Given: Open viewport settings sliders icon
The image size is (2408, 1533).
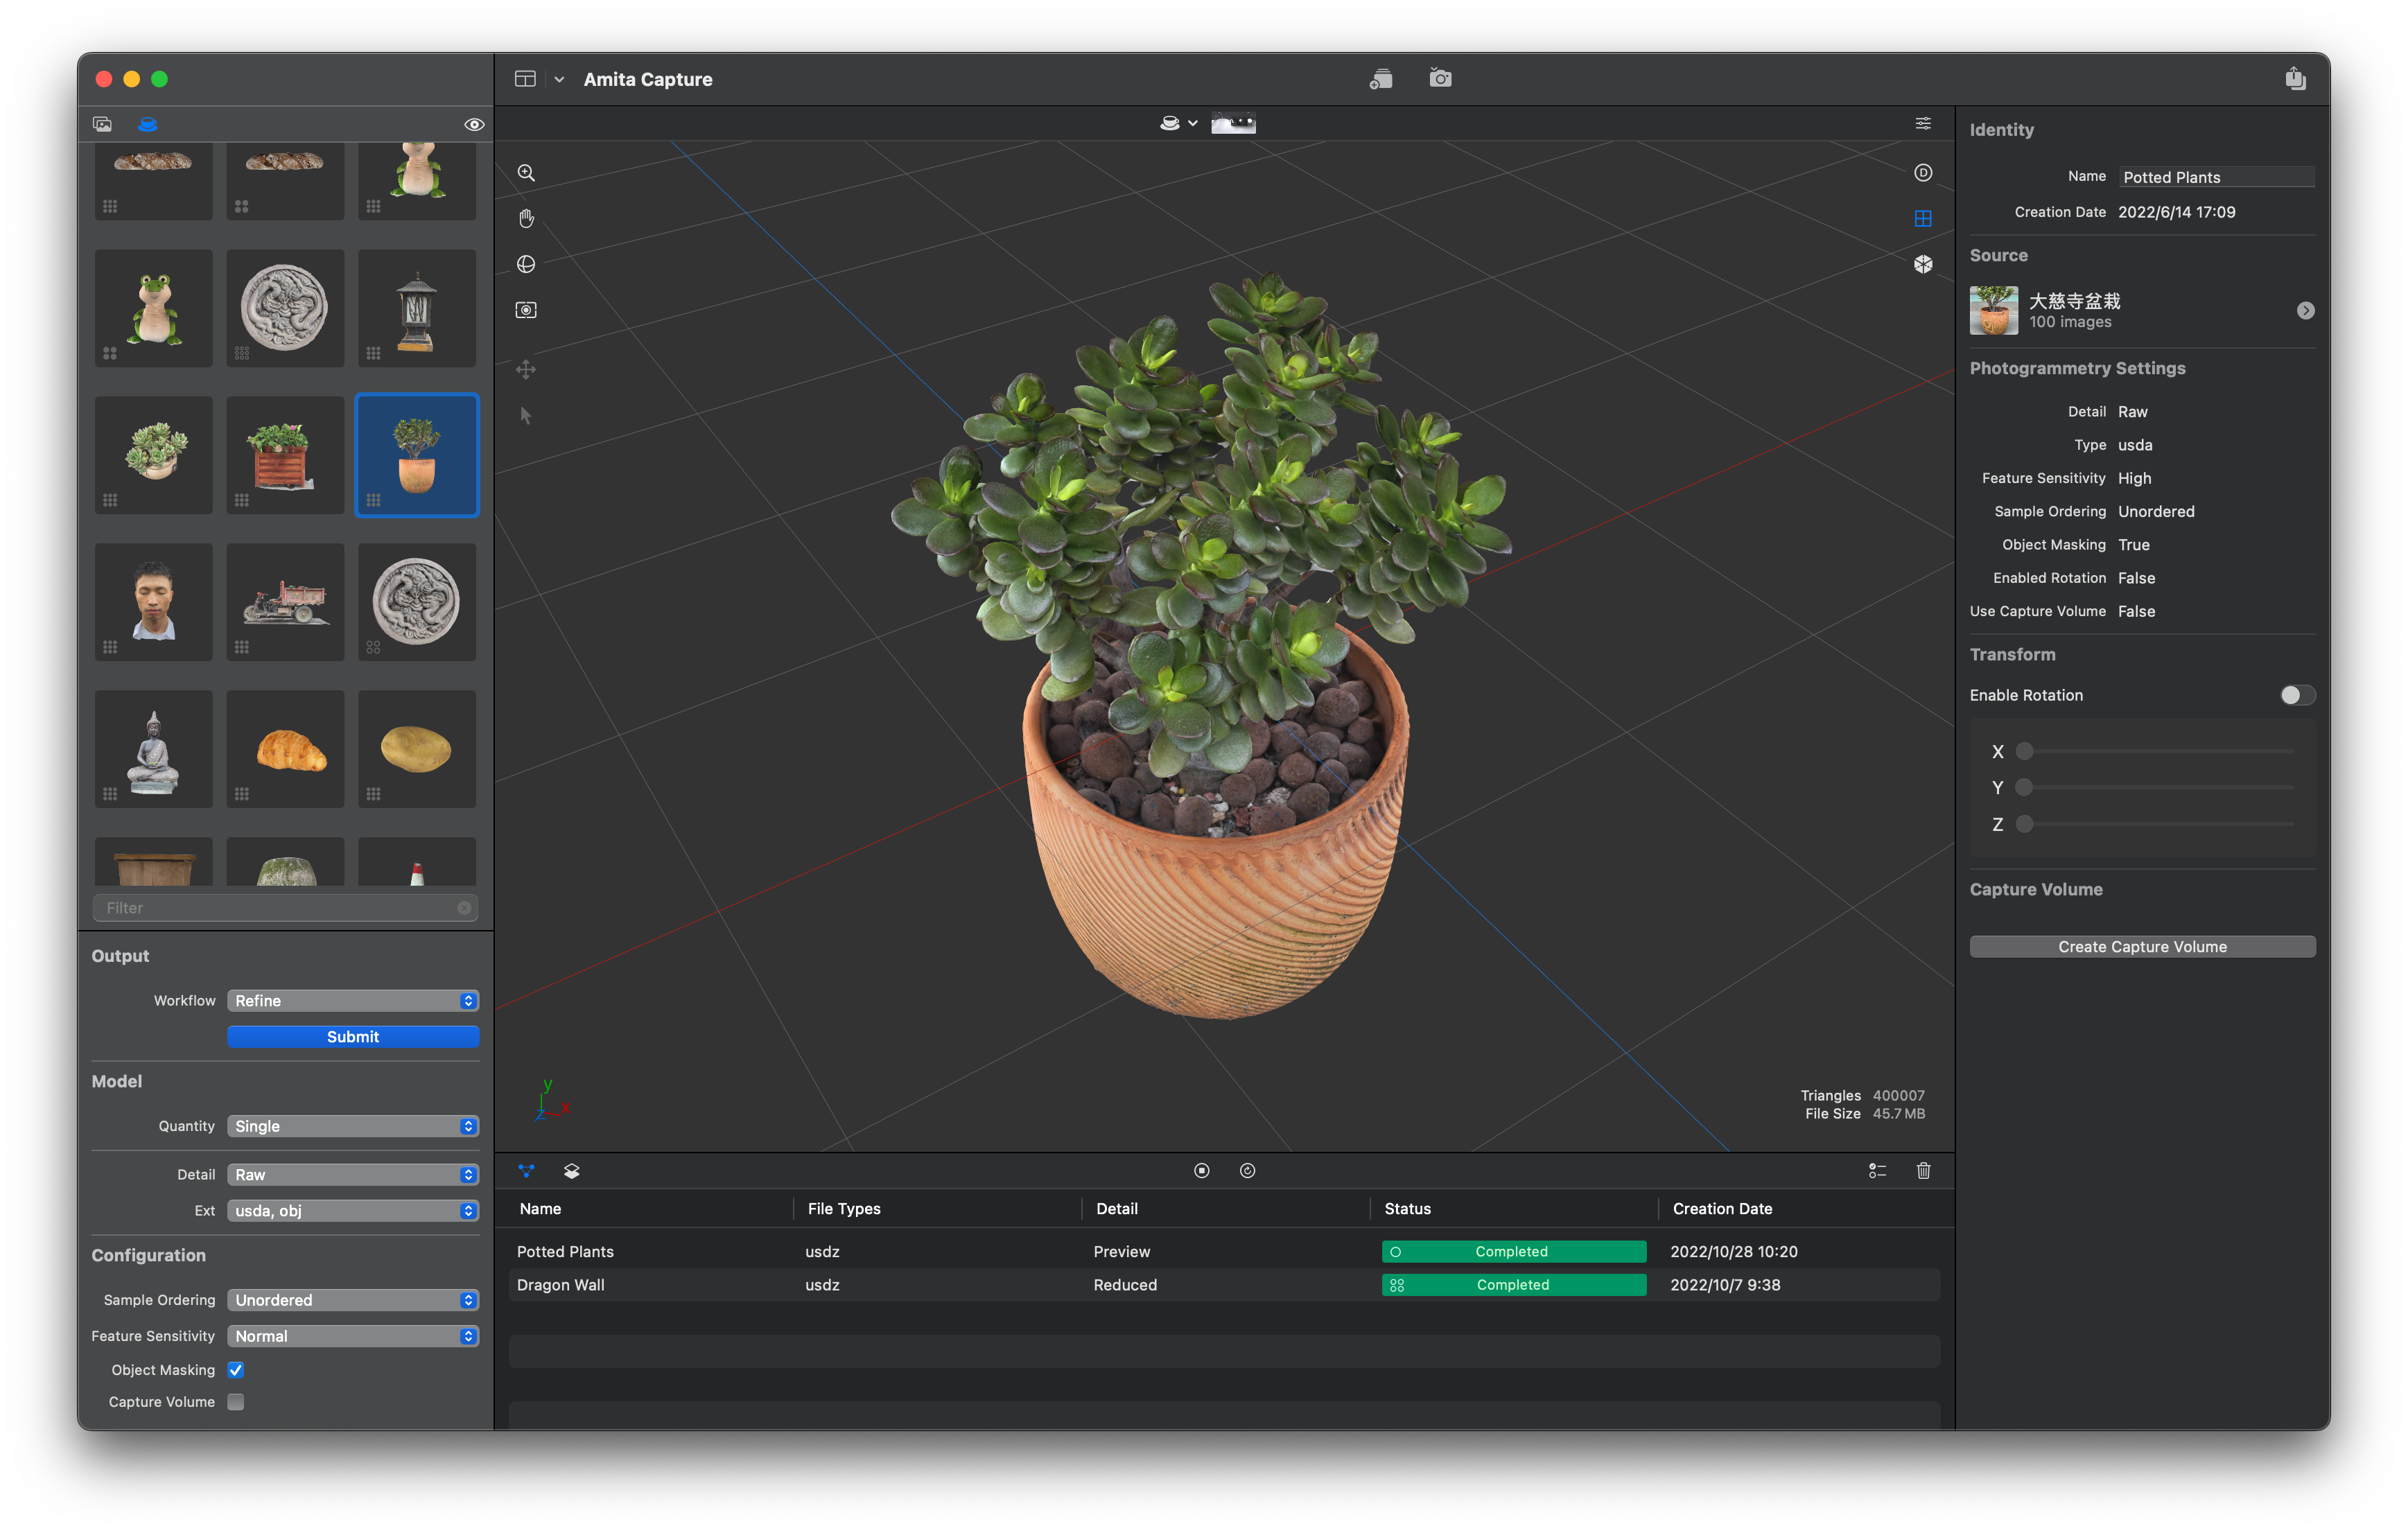Looking at the screenshot, I should (x=1923, y=123).
